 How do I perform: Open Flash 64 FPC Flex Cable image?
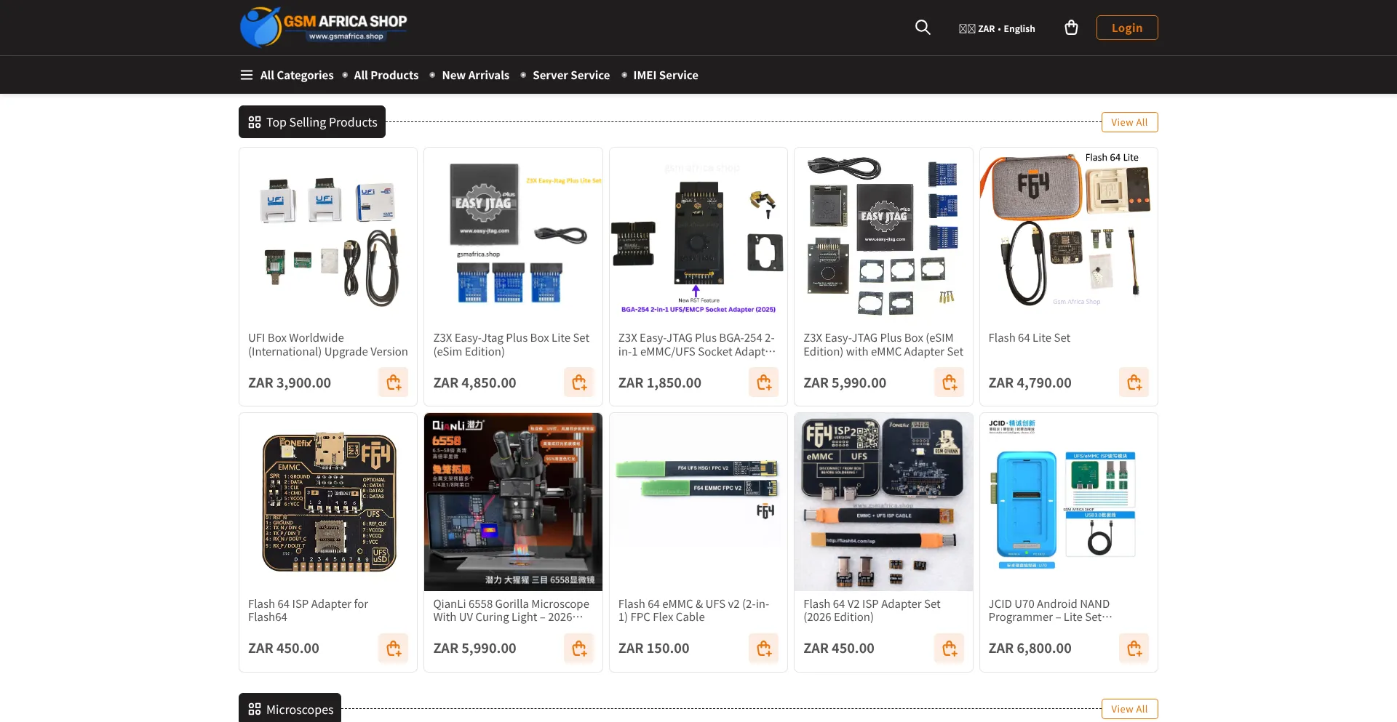point(698,502)
